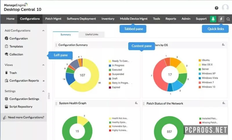Click chart icon on Patch Status widget
This screenshot has width=232, height=140.
pyautogui.click(x=224, y=103)
